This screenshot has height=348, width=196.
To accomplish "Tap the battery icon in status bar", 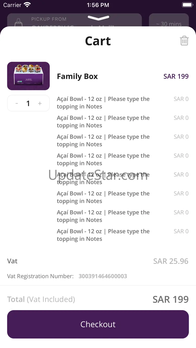I will [187, 5].
